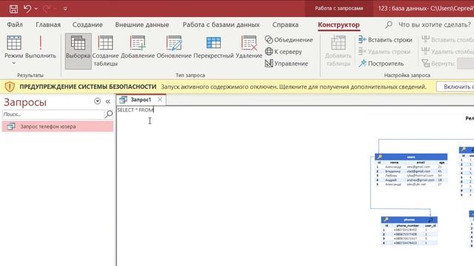This screenshot has width=474, height=266.
Task: Select Запрос телефон юзера query
Action: pos(58,126)
